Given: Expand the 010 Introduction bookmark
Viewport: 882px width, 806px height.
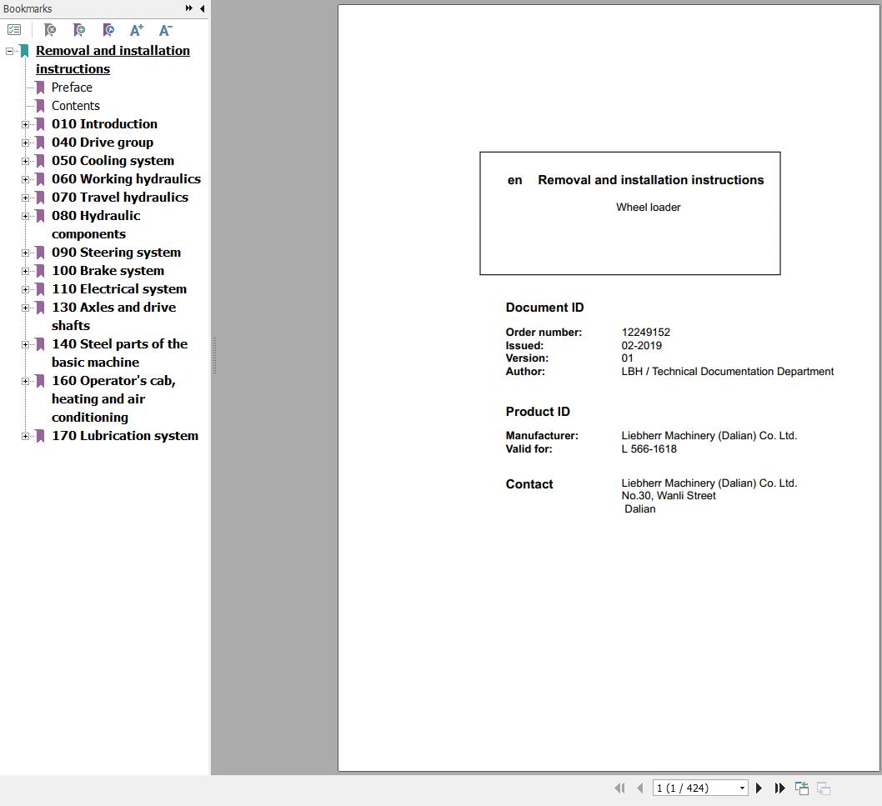Looking at the screenshot, I should tap(25, 124).
